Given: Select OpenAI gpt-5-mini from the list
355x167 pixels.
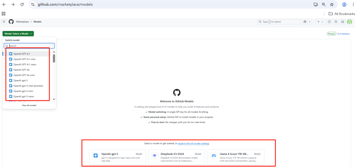Looking at the screenshot, I should (x=27, y=91).
